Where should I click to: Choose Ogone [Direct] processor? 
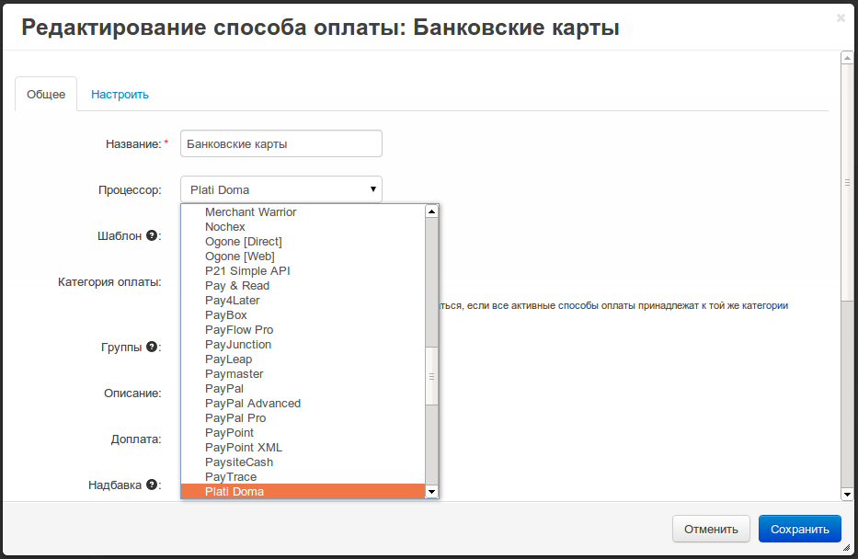pyautogui.click(x=243, y=242)
